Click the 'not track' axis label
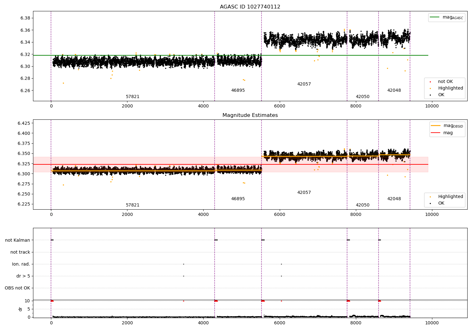Viewport: 472px width, 330px height. [x=20, y=252]
